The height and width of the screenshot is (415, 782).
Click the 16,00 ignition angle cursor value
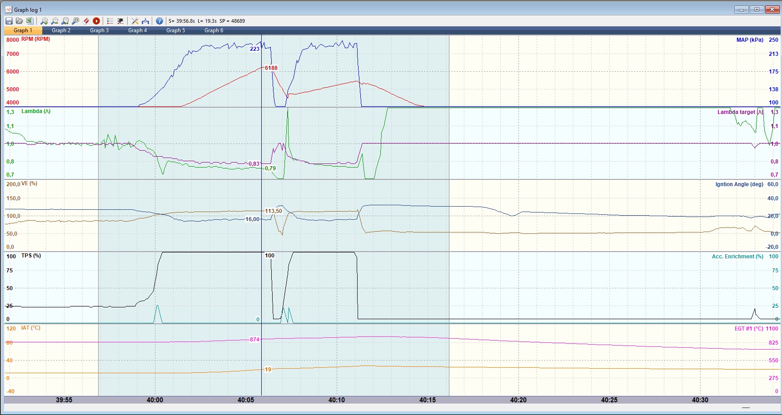pyautogui.click(x=253, y=219)
